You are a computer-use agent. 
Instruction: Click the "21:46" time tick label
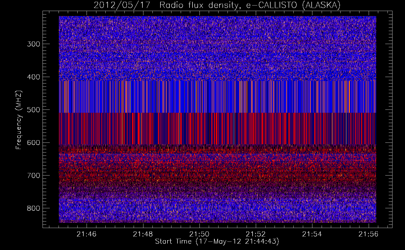pyautogui.click(x=87, y=234)
